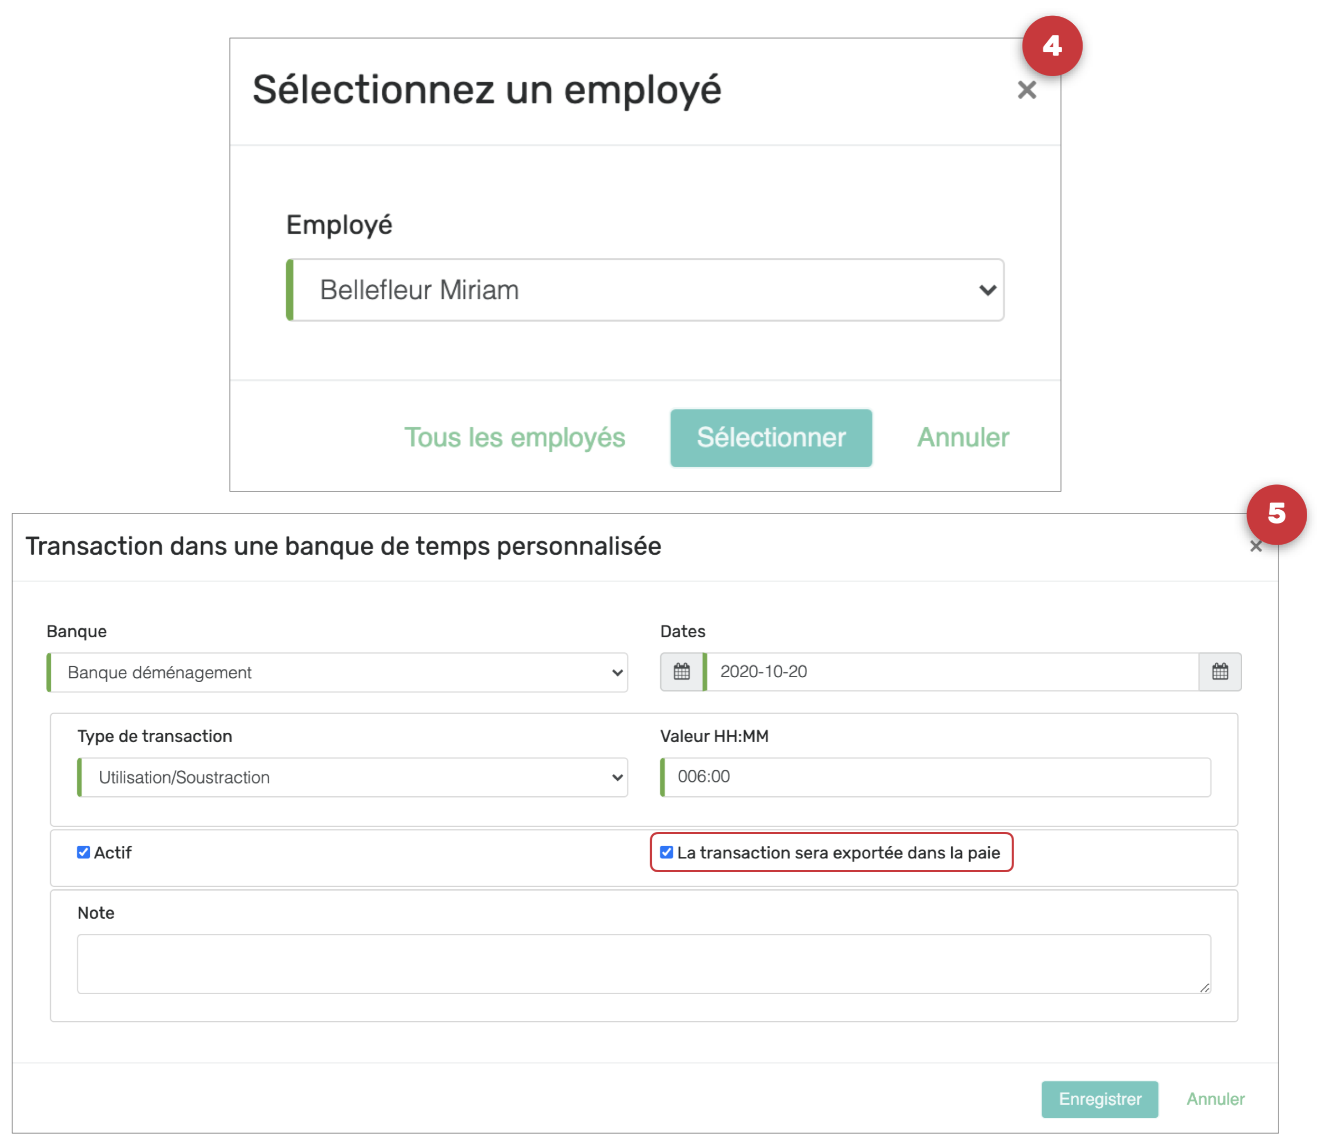Open the Employé dropdown Bellefleur Miriam
1332x1140 pixels.
(x=646, y=290)
